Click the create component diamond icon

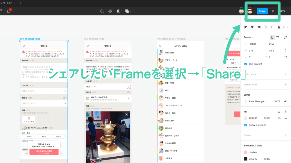[110, 11]
